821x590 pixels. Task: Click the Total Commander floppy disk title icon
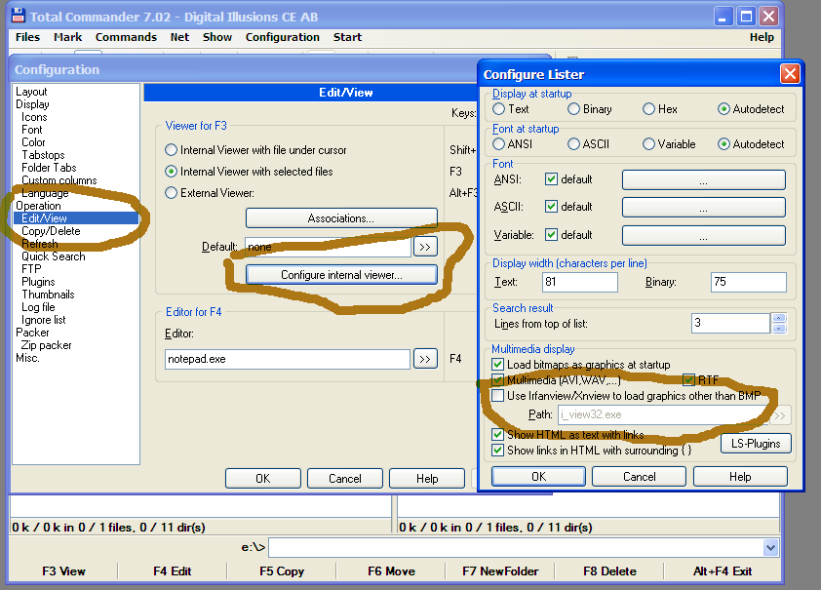tap(19, 16)
